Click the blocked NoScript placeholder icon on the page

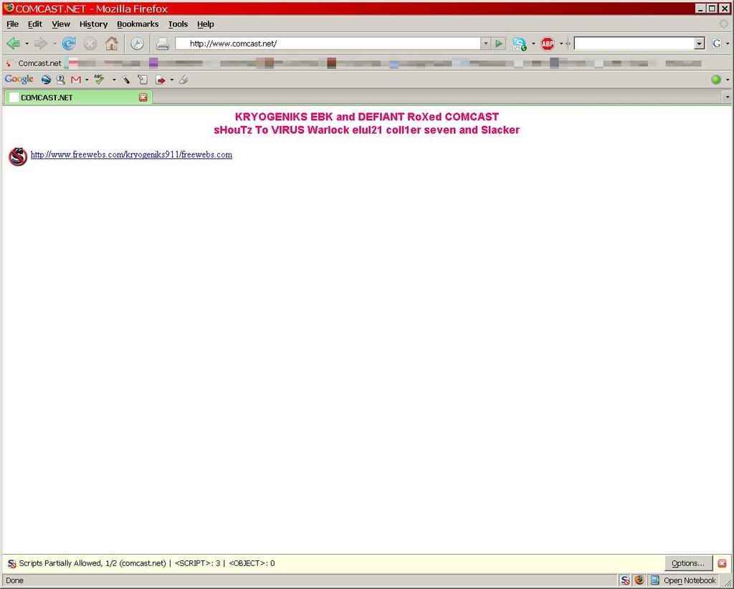[18, 157]
